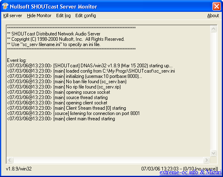Click the horizontal scroll right arrow
Image resolution: width=223 pixels, height=177 pixels.
[x=206, y=160]
